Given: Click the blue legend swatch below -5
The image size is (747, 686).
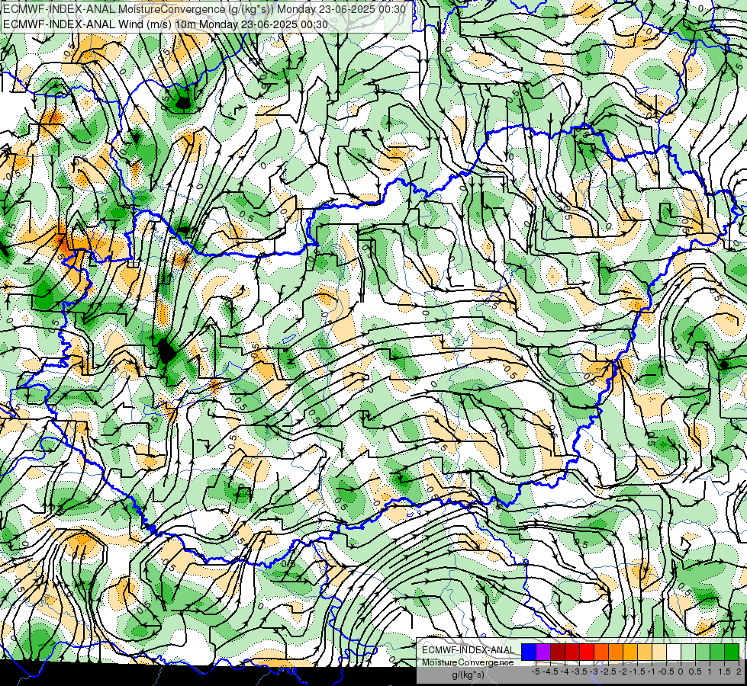Looking at the screenshot, I should click(529, 652).
